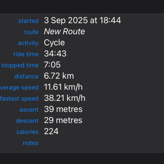Select the 11.61 km/h average speed value
This screenshot has width=164, height=164.
[x=63, y=87]
